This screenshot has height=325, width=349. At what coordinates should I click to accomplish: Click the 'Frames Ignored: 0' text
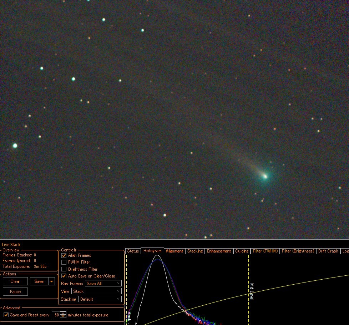coord(19,261)
